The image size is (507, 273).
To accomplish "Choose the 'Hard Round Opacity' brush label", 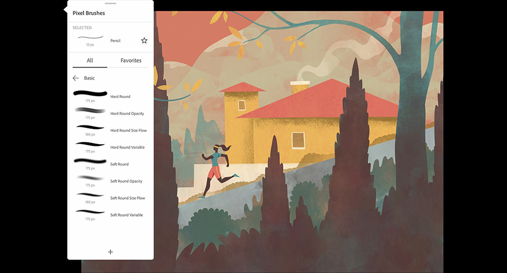I will [x=127, y=113].
